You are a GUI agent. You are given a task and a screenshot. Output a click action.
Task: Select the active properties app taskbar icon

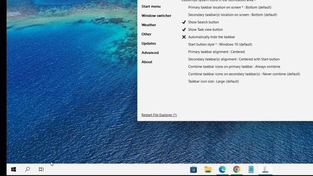(265, 170)
